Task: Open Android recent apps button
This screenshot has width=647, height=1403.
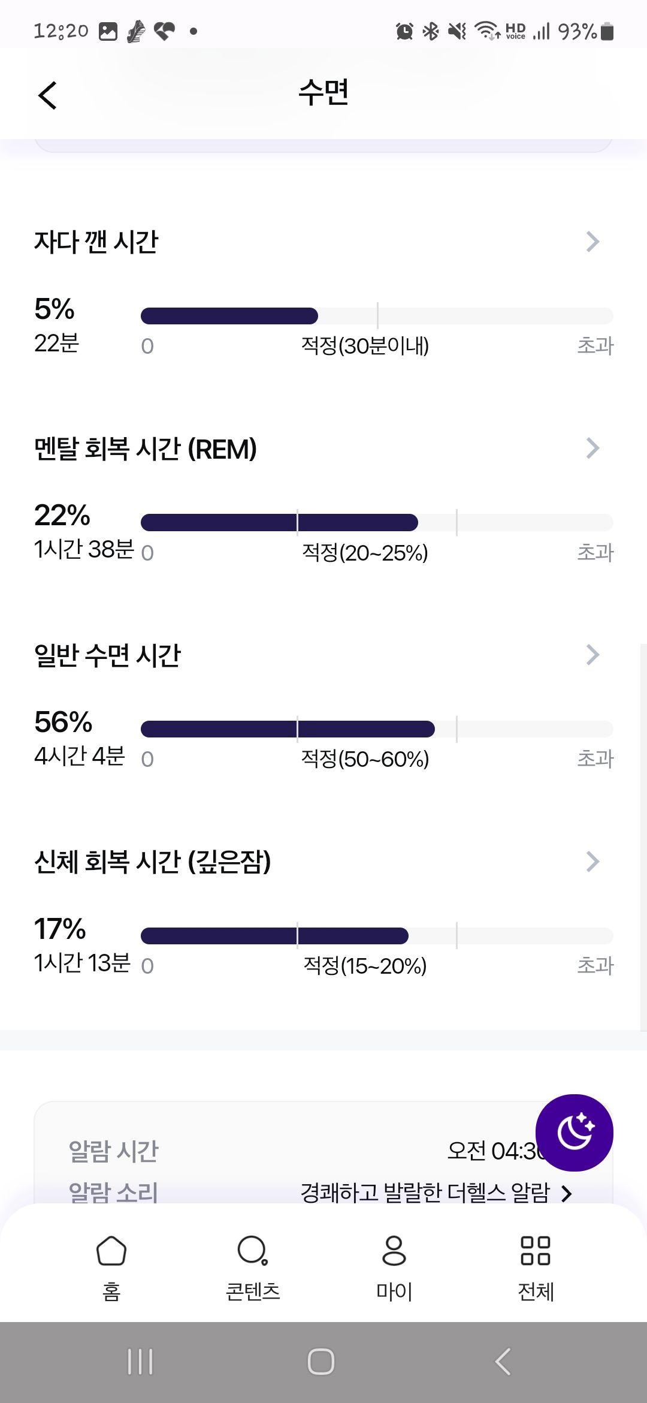Action: (x=141, y=1362)
